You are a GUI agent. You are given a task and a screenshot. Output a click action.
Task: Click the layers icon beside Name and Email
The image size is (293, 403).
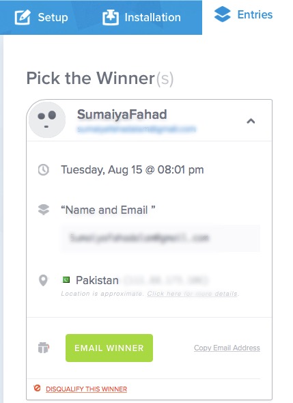pos(44,210)
